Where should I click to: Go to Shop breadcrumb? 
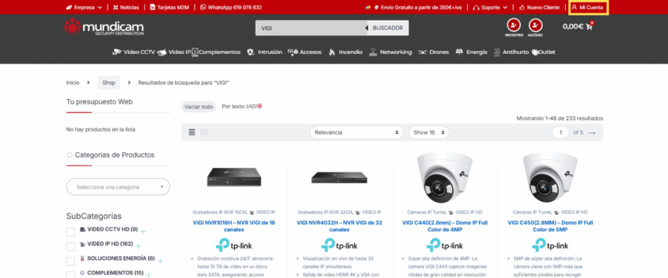(x=109, y=83)
